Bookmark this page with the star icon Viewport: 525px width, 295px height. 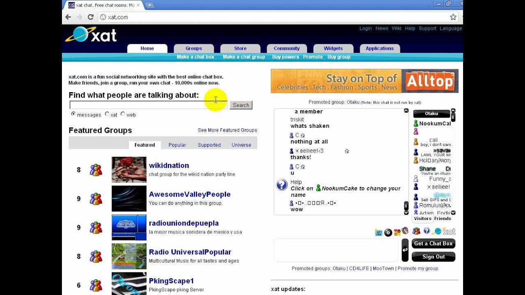coord(453,17)
